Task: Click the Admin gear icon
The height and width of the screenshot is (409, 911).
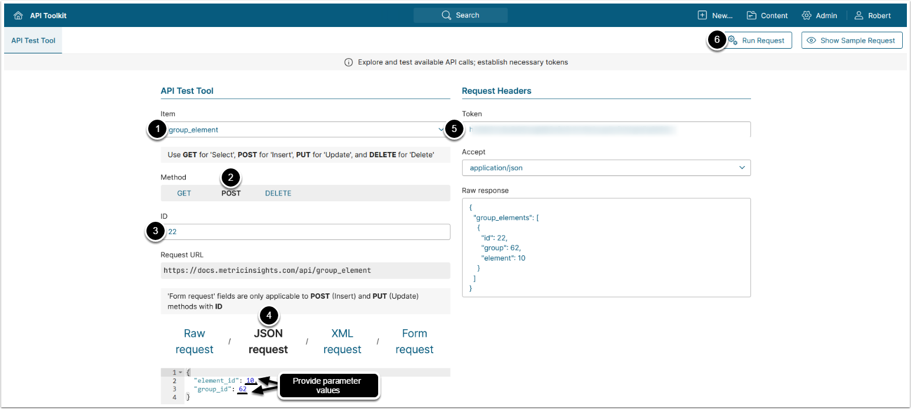Action: click(x=806, y=15)
